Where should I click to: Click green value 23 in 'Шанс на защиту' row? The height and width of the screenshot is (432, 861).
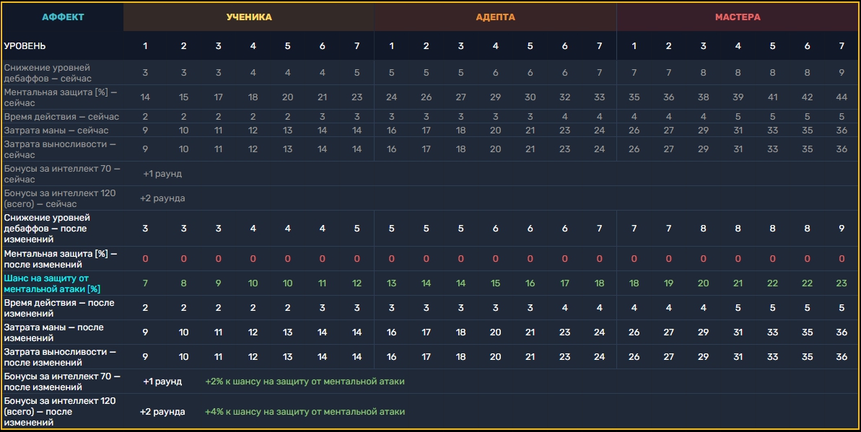click(x=842, y=283)
